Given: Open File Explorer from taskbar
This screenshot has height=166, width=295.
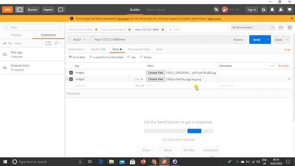Looking at the screenshot, I should click(x=112, y=162).
